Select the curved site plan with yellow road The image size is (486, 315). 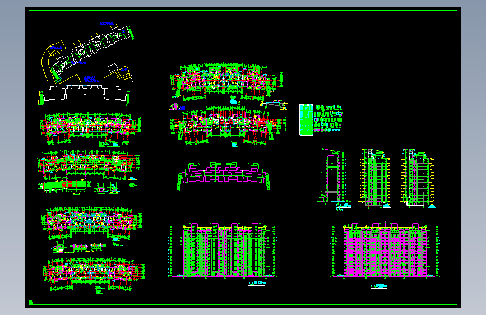tap(89, 53)
